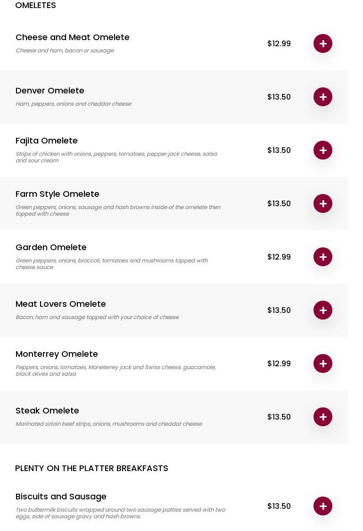Open the Monterrey Omelete item

pos(57,354)
